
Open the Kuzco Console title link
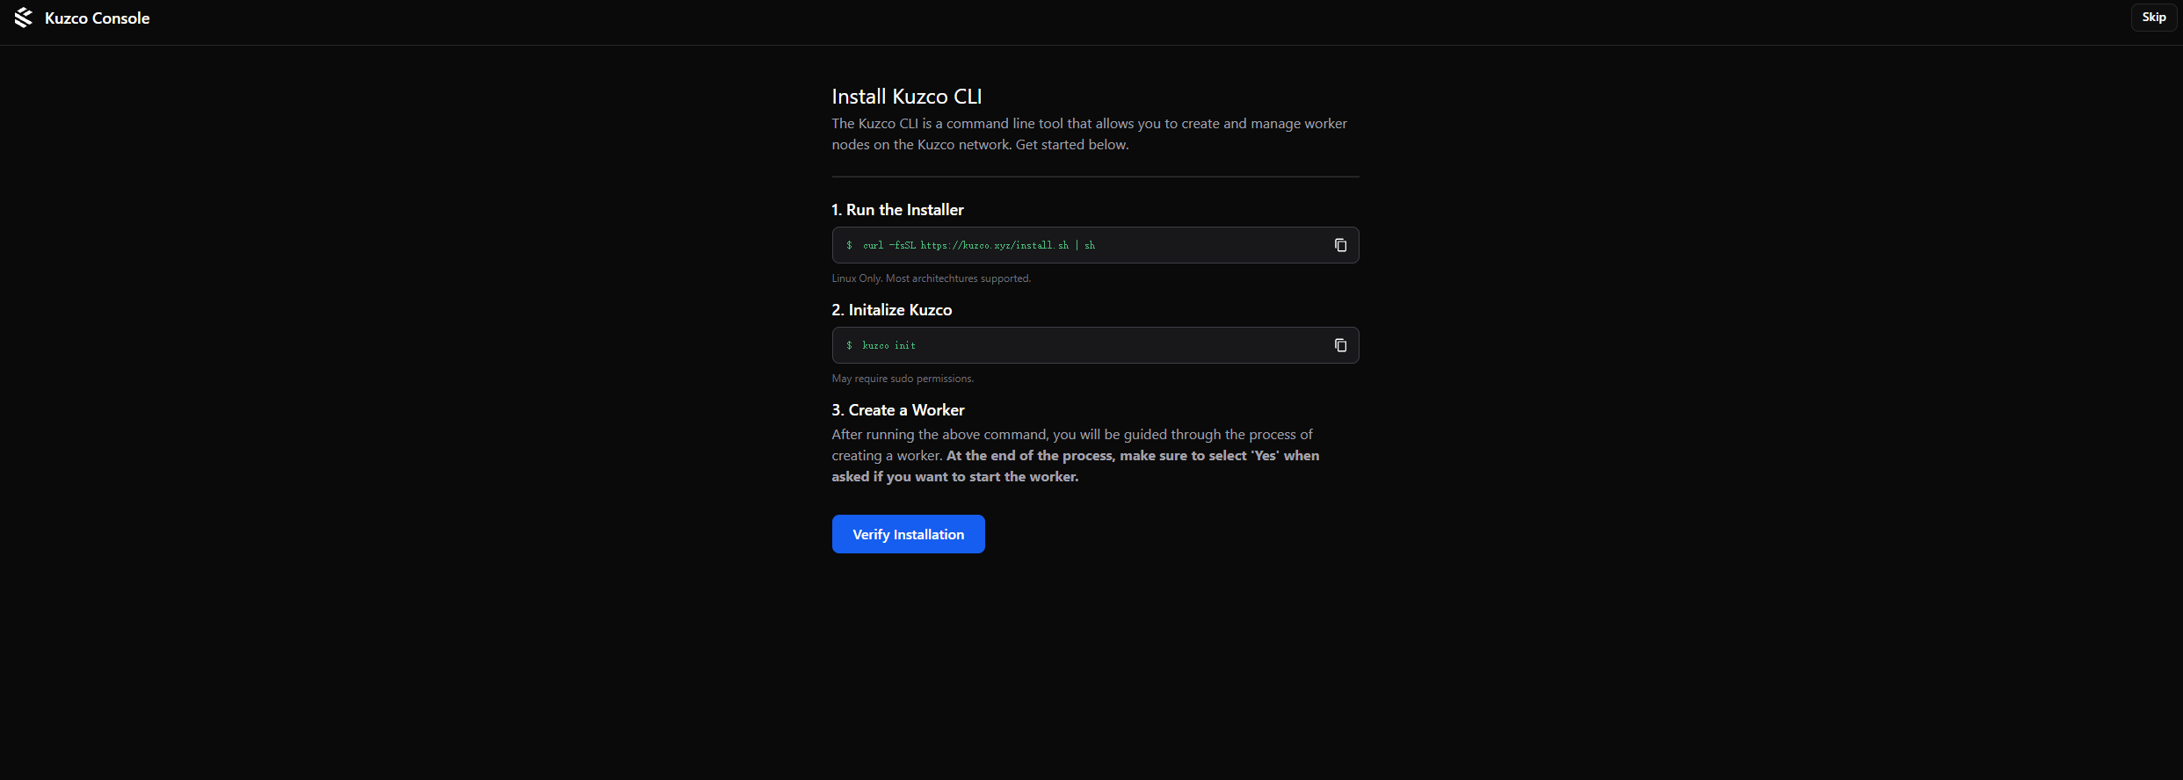(x=97, y=18)
